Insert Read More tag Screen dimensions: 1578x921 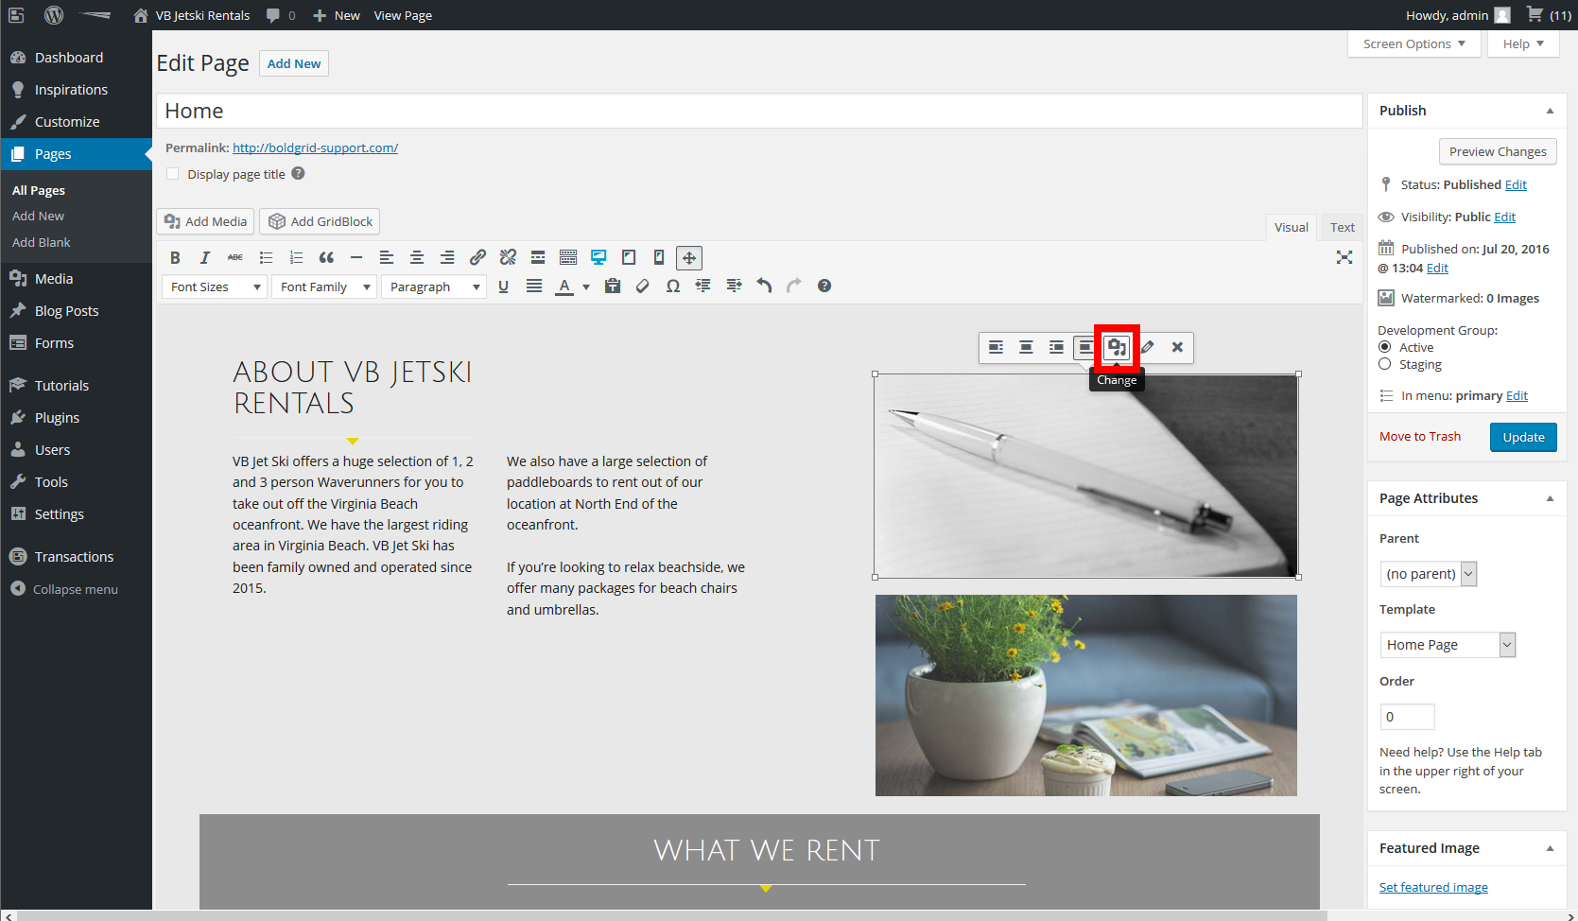click(x=538, y=257)
